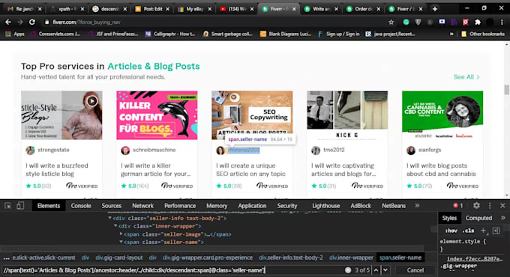Open the DevTools Lighthouse tab
This screenshot has height=277, width=510.
tap(326, 206)
